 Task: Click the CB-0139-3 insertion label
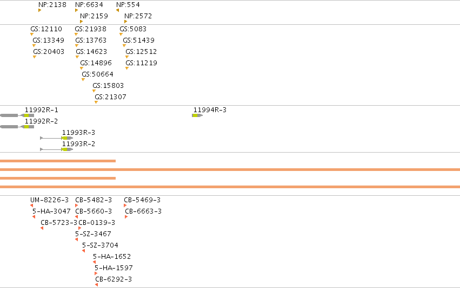point(97,223)
